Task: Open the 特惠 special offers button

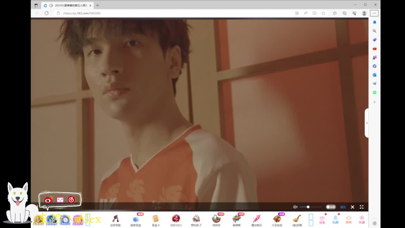Action: pyautogui.click(x=322, y=219)
